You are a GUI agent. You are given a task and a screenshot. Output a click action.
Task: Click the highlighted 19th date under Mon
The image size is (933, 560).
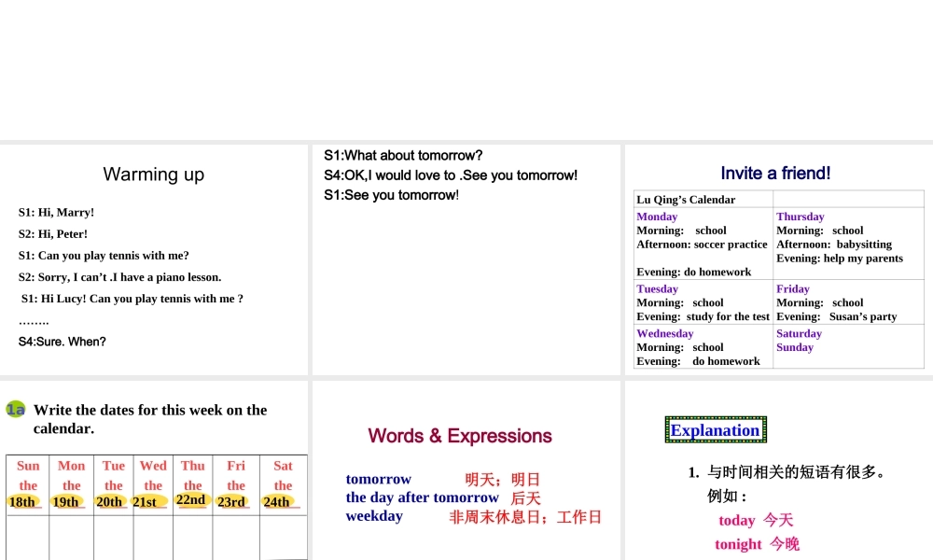coord(66,502)
